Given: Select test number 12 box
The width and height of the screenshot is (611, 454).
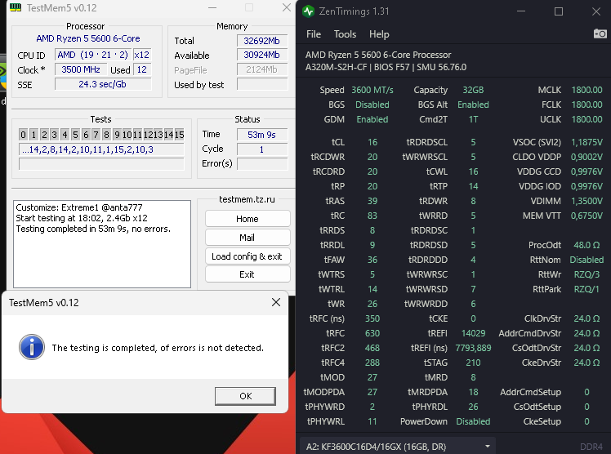Looking at the screenshot, I should [148, 135].
